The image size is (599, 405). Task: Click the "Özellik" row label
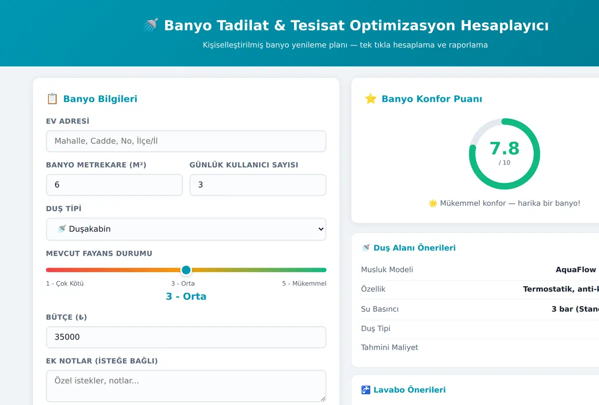click(x=373, y=289)
